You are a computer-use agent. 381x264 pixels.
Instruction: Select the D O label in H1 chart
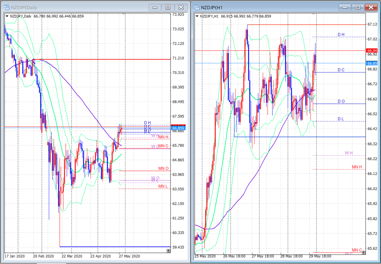click(x=341, y=101)
